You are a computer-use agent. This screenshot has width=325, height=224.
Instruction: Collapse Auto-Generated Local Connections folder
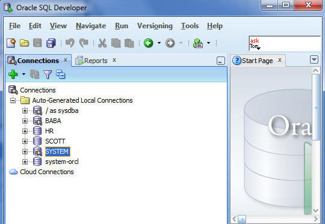tap(13, 100)
